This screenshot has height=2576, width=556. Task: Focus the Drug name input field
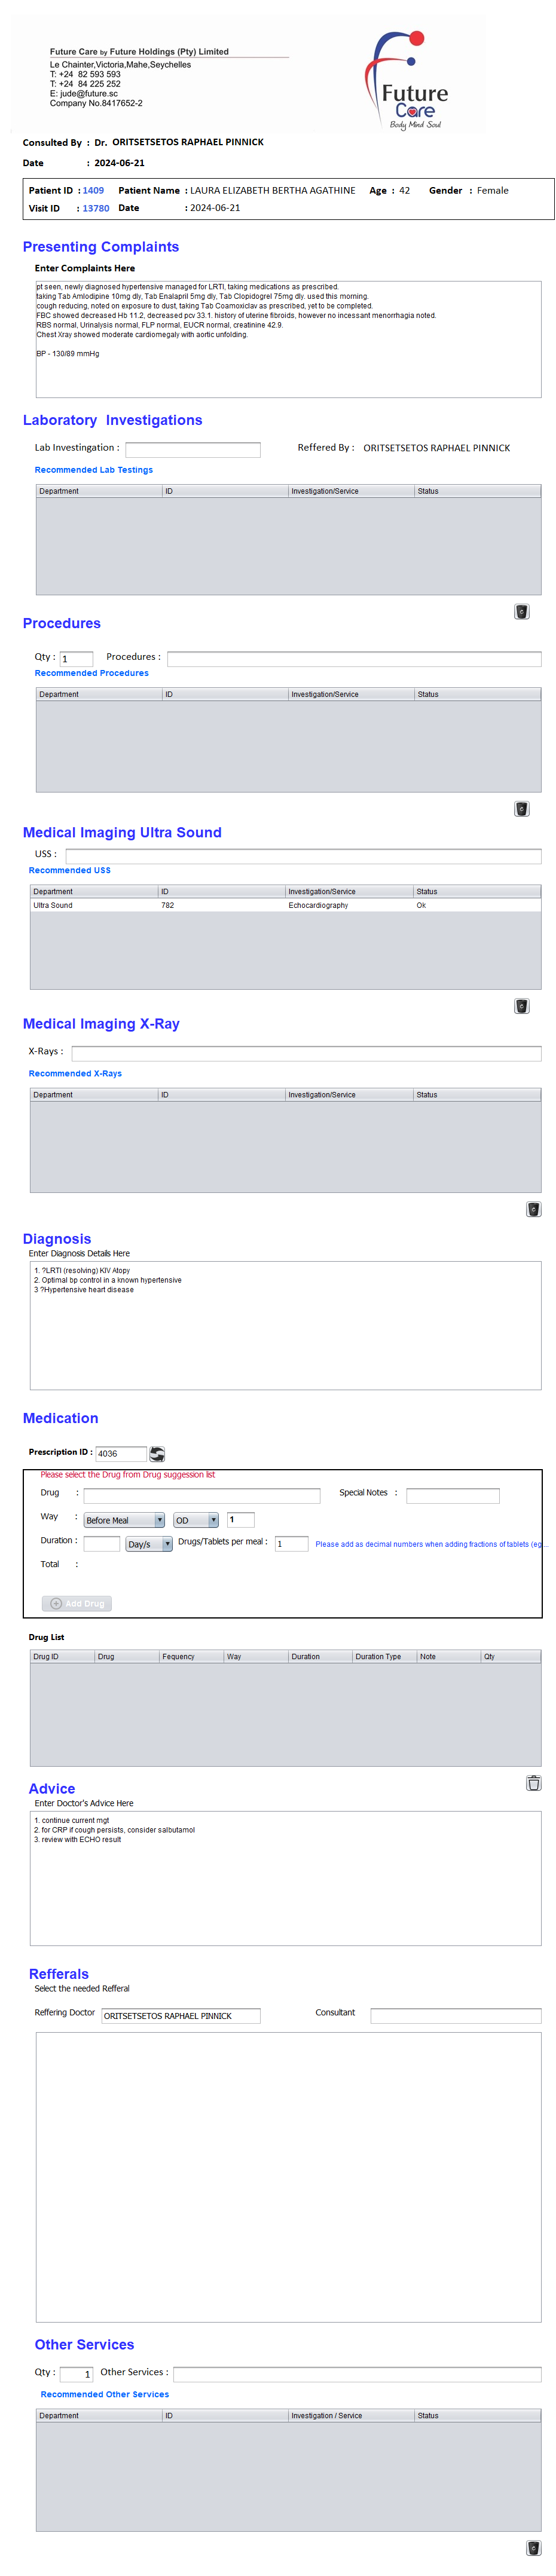pyautogui.click(x=201, y=1496)
